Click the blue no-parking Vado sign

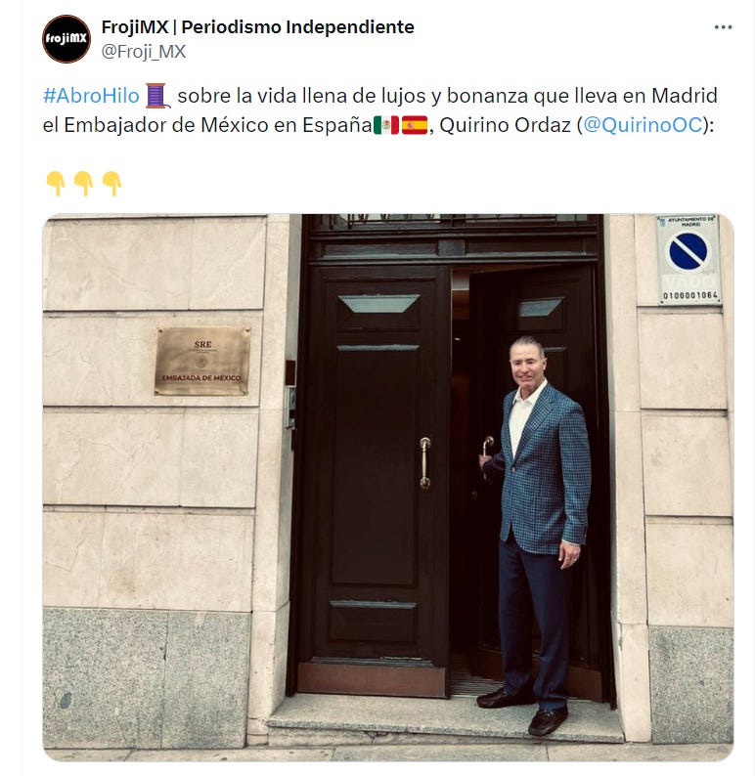coord(689,259)
